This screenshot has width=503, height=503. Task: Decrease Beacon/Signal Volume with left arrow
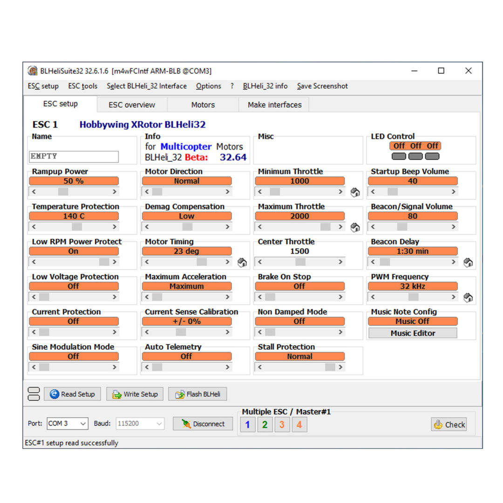(373, 227)
